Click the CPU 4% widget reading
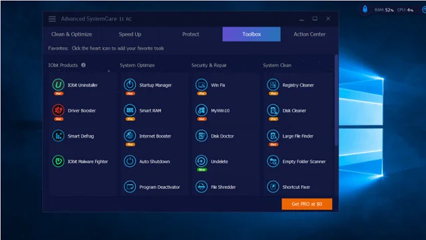The width and height of the screenshot is (426, 240). 405,10
